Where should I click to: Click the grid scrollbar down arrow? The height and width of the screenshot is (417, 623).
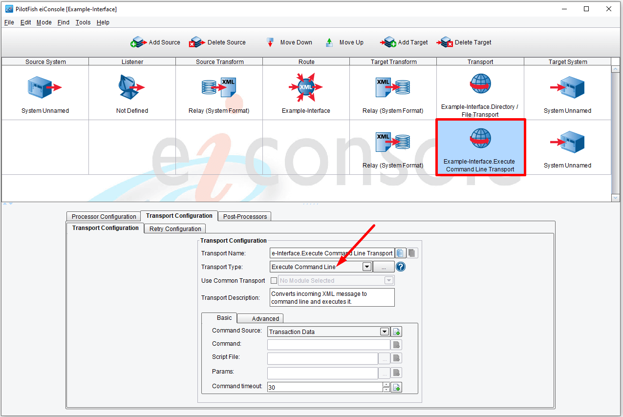click(x=616, y=197)
